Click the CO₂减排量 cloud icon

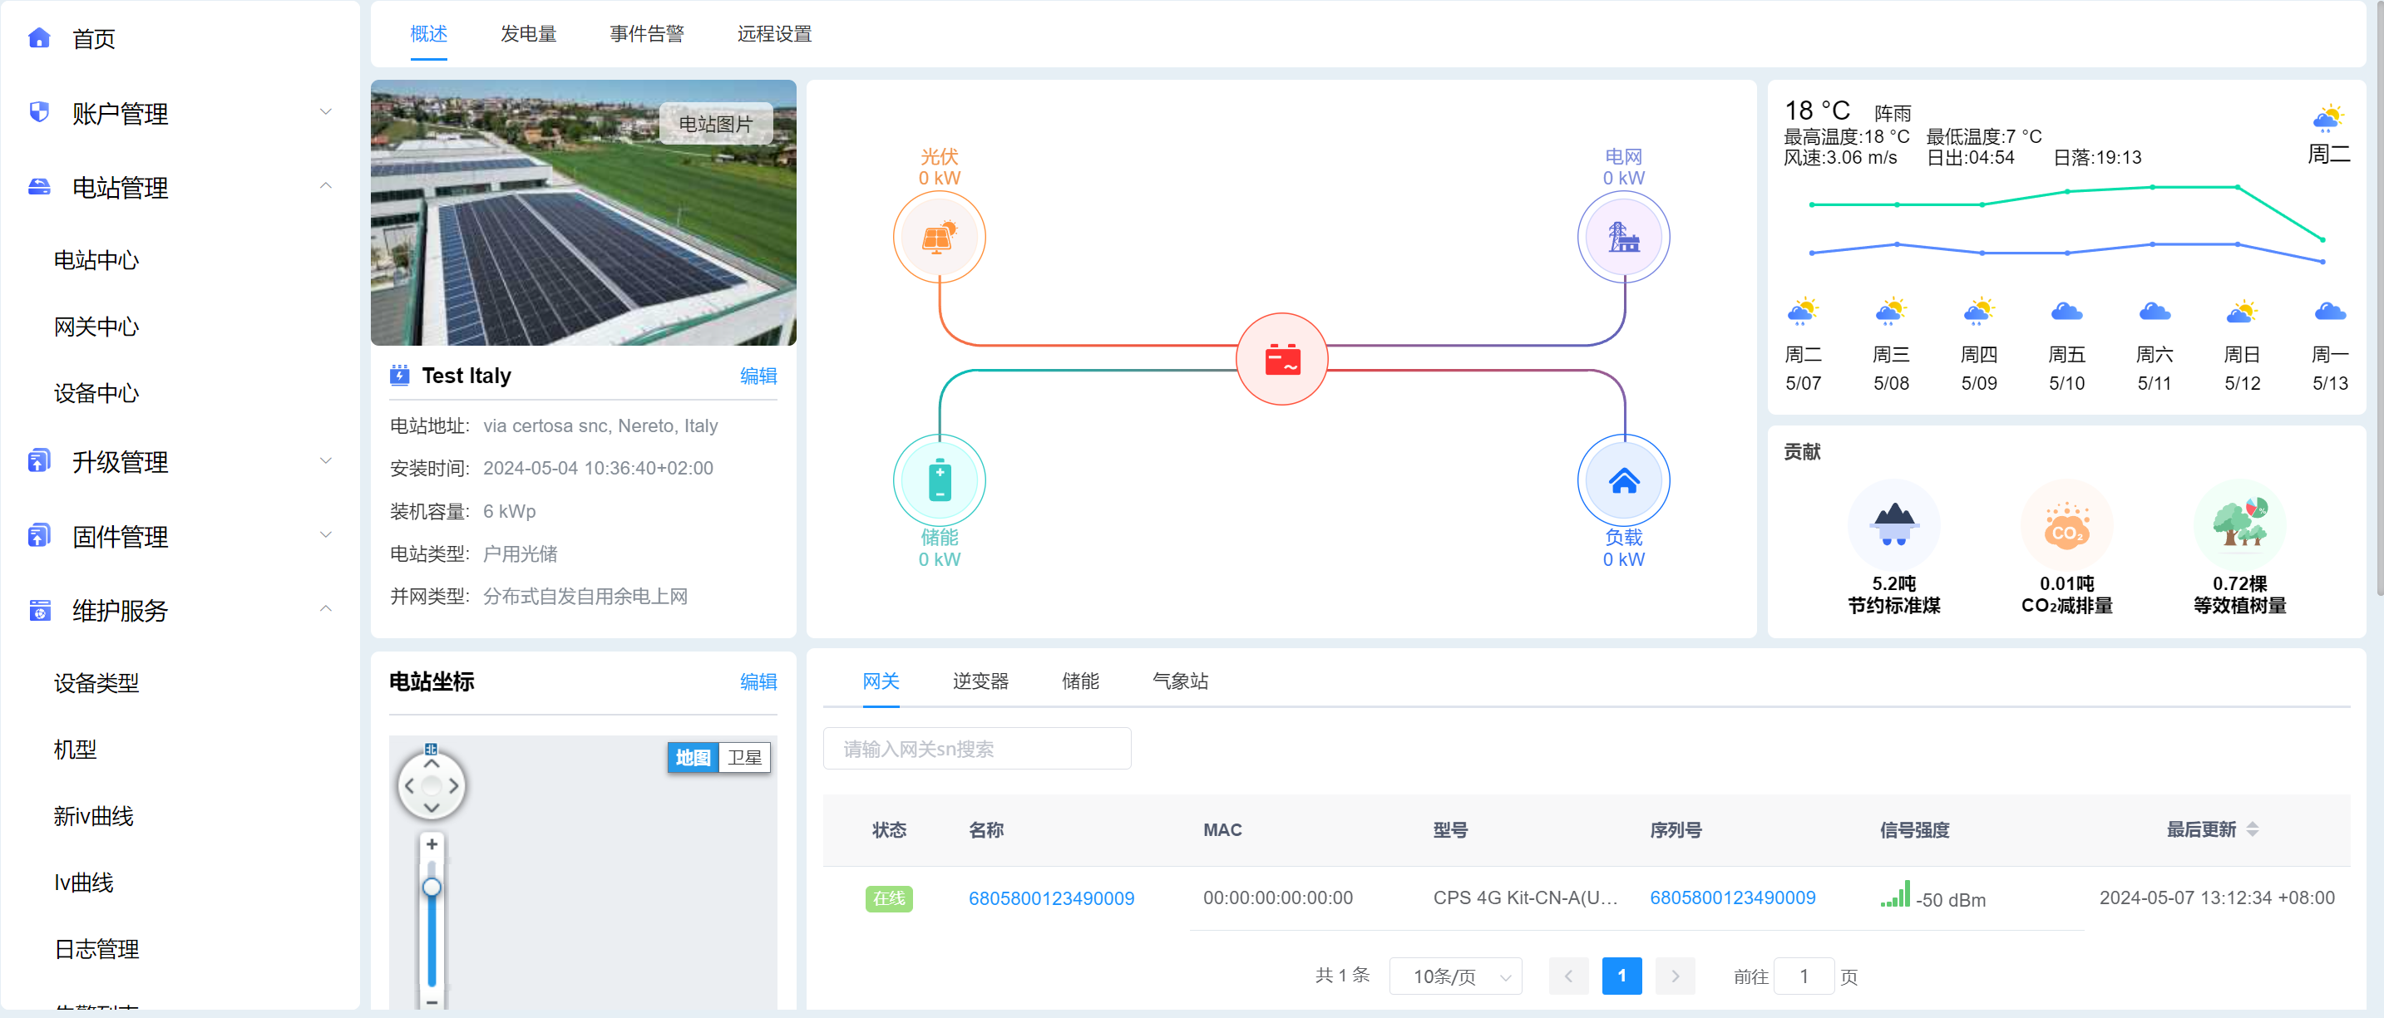click(2066, 524)
